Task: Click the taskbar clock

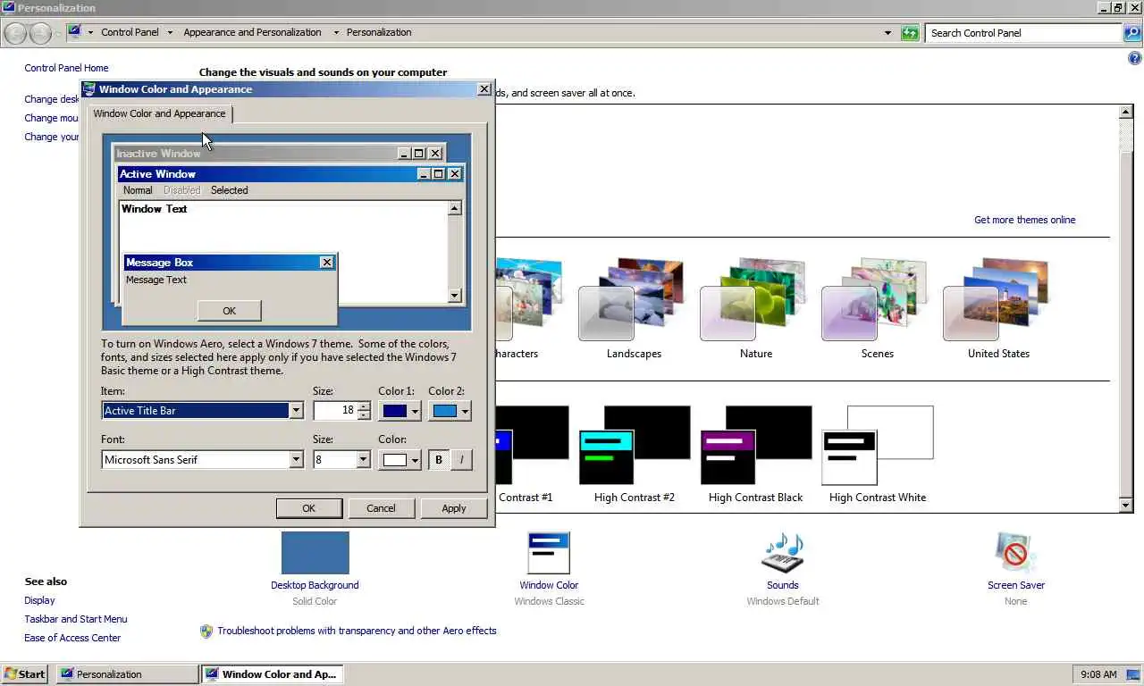Action: (1098, 674)
